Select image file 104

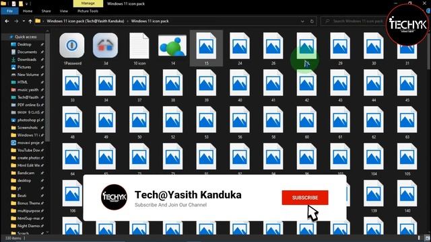[x=374, y=159]
